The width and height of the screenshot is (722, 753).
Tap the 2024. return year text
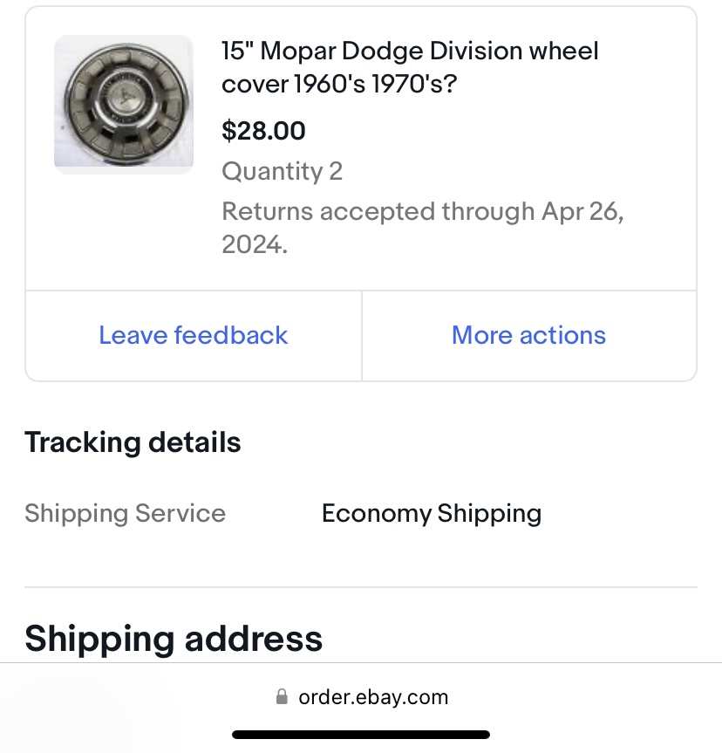(255, 244)
